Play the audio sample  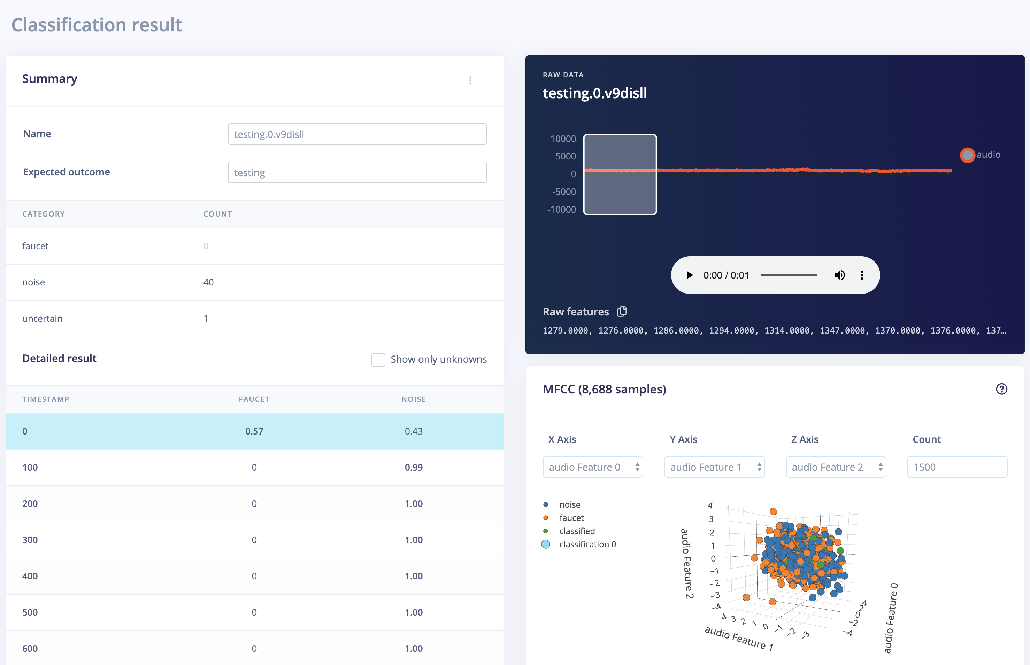pos(689,275)
